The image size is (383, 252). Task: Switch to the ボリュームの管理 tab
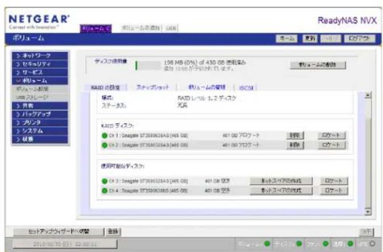coord(207,87)
